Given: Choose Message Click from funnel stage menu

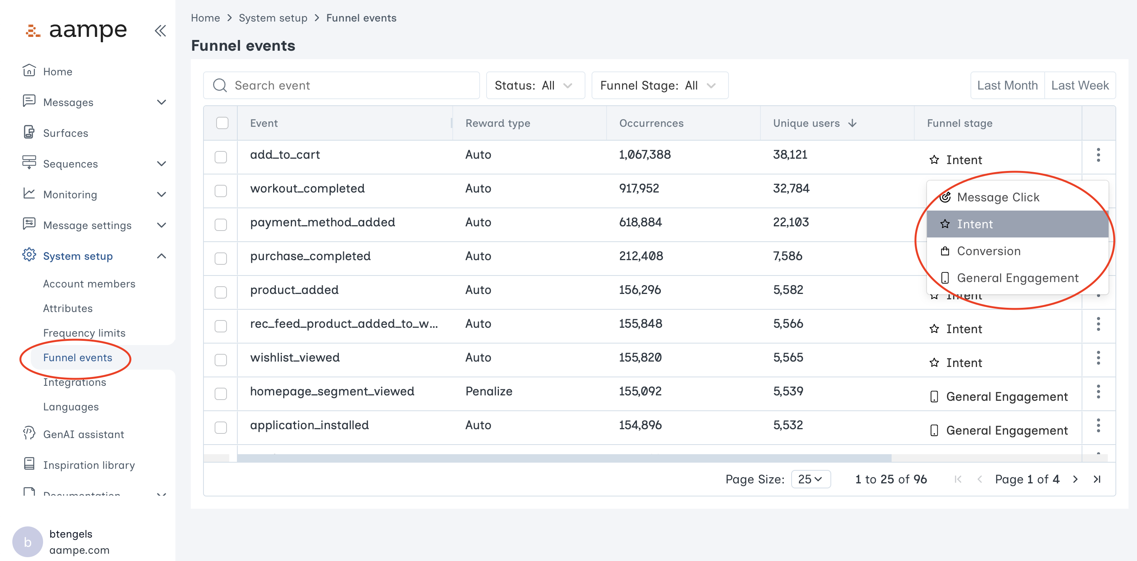Looking at the screenshot, I should coord(1017,197).
